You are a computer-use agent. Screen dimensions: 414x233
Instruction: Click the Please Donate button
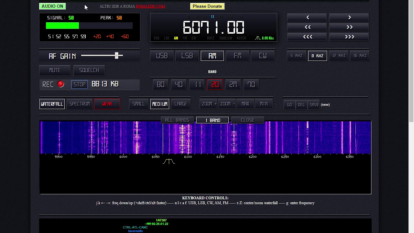[207, 6]
